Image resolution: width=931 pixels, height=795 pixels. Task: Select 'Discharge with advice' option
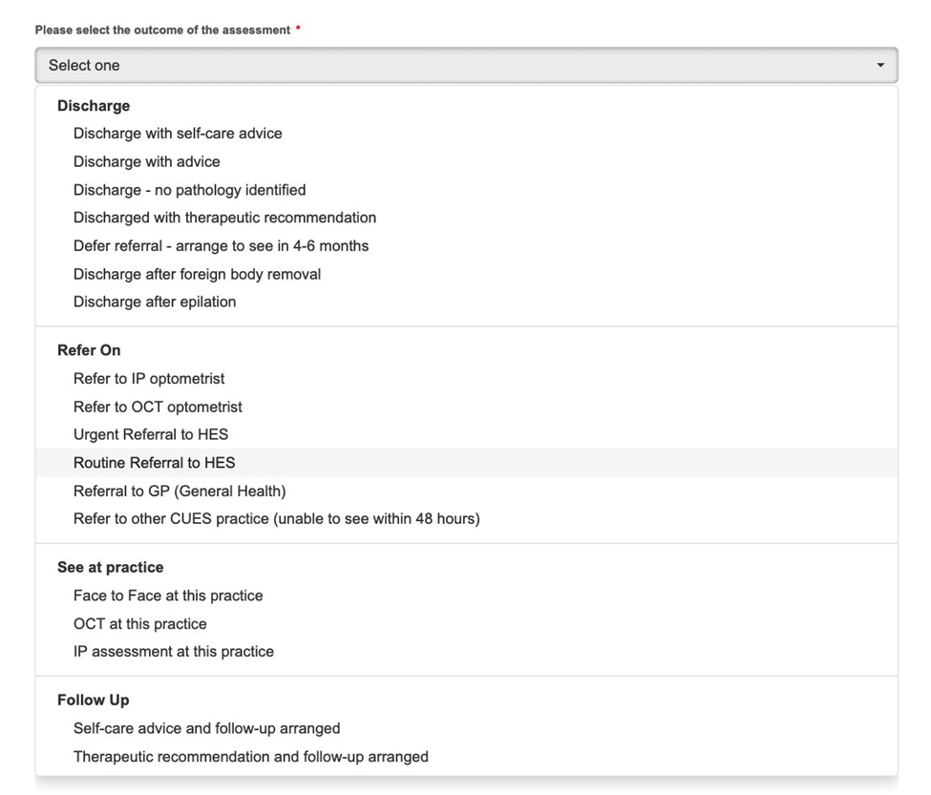(466, 162)
